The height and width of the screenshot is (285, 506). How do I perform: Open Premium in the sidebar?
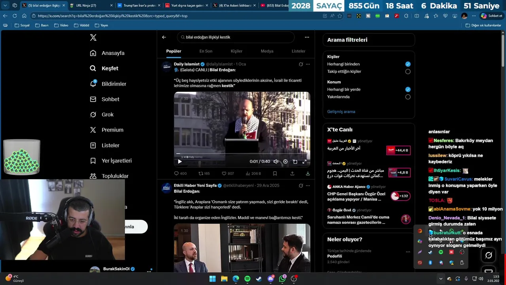pyautogui.click(x=106, y=130)
